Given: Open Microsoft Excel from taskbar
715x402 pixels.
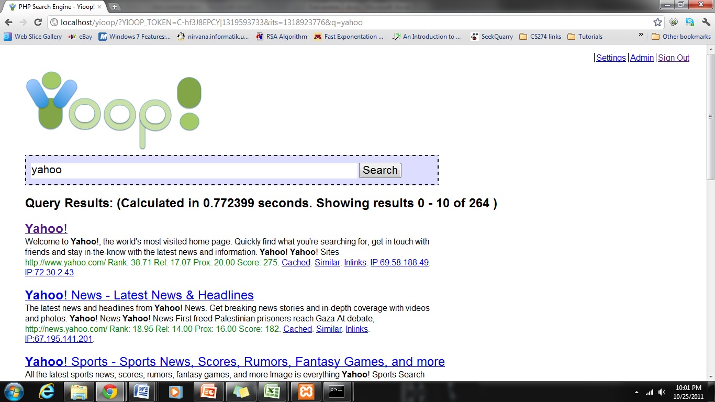Looking at the screenshot, I should coord(272,392).
